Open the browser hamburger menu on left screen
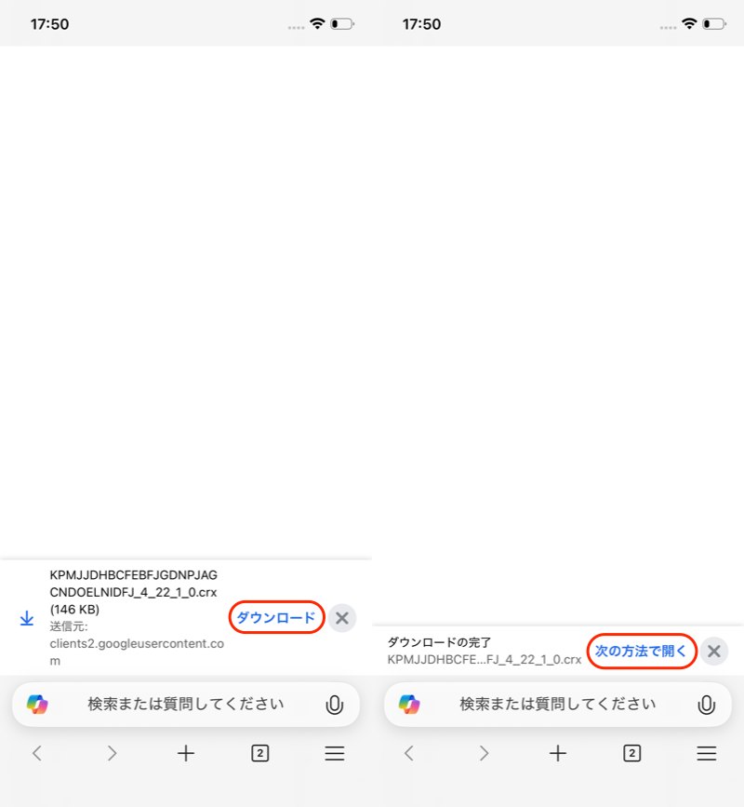The height and width of the screenshot is (807, 744). [334, 753]
